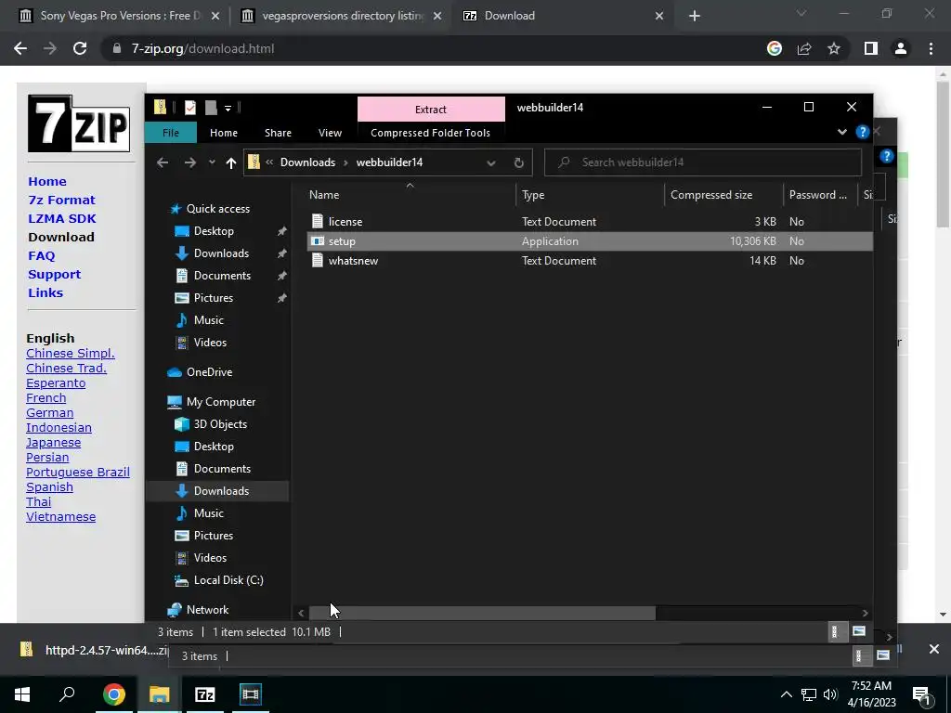This screenshot has height=713, width=951.
Task: Open FAQ link on 7-Zip site
Action: click(x=41, y=256)
